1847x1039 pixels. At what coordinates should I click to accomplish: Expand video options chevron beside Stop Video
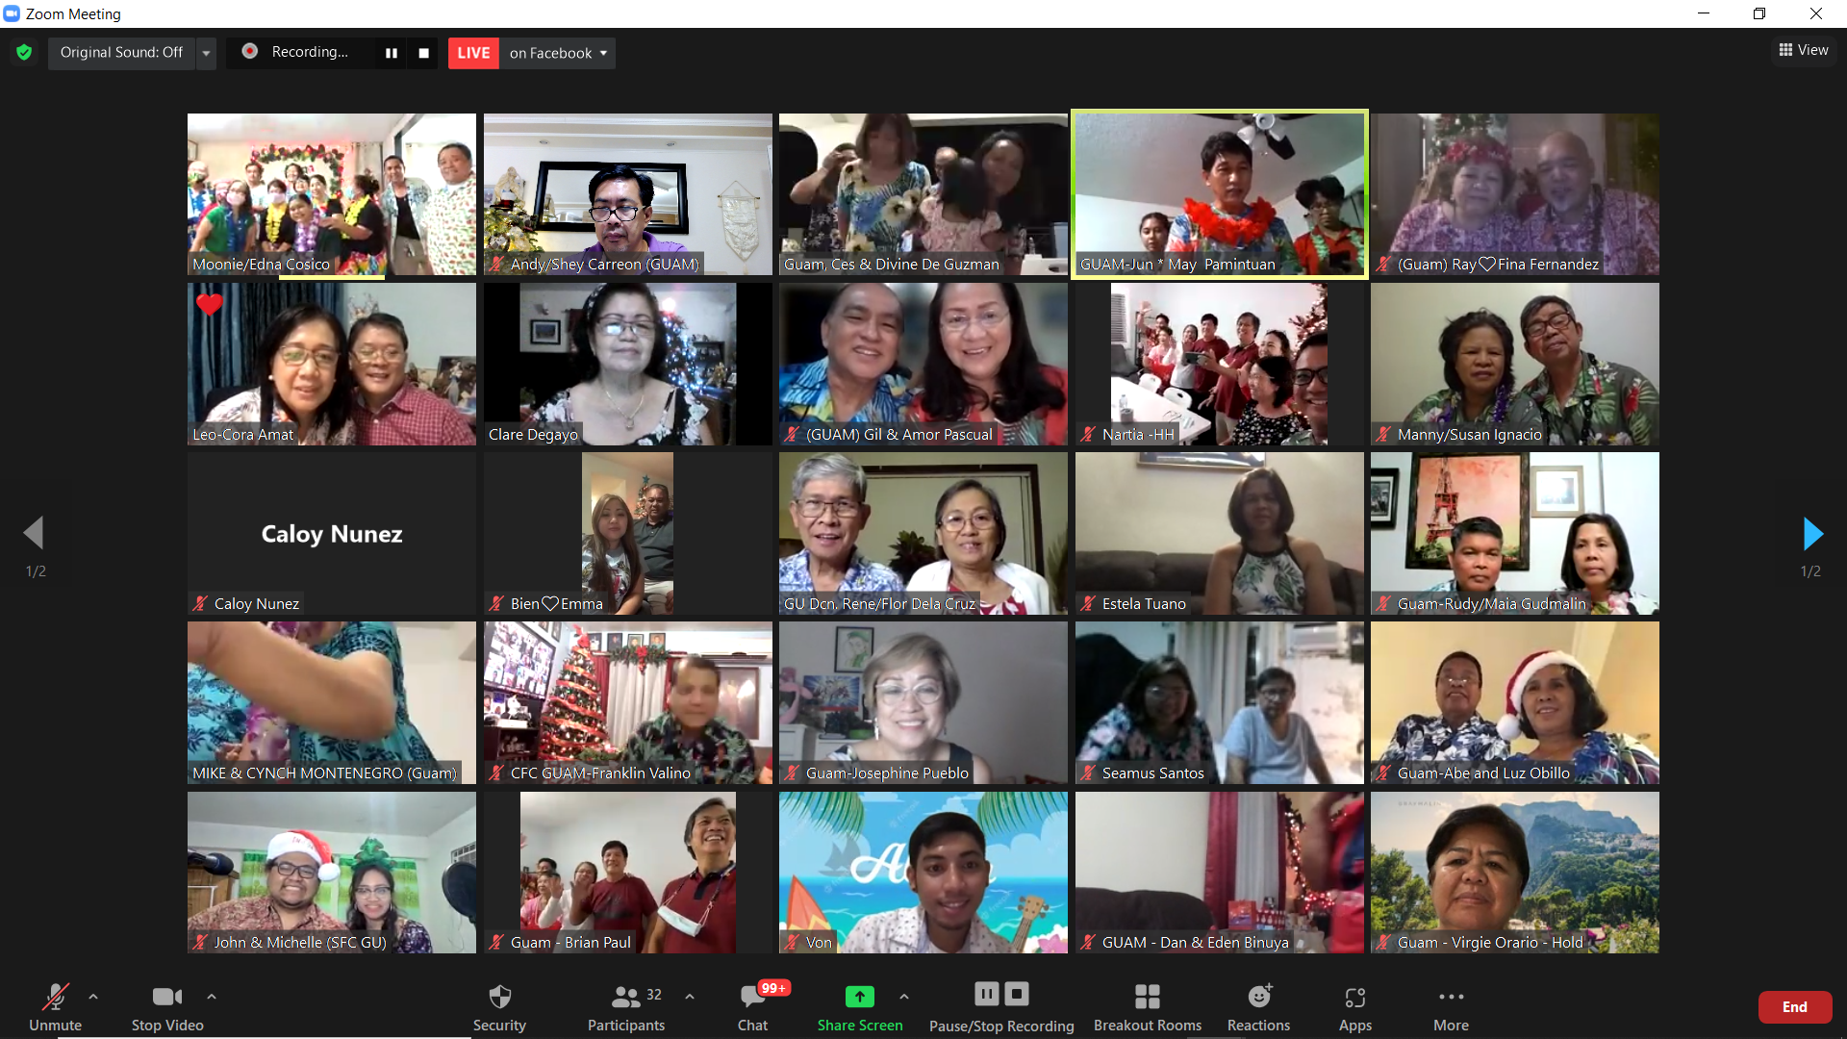click(212, 997)
